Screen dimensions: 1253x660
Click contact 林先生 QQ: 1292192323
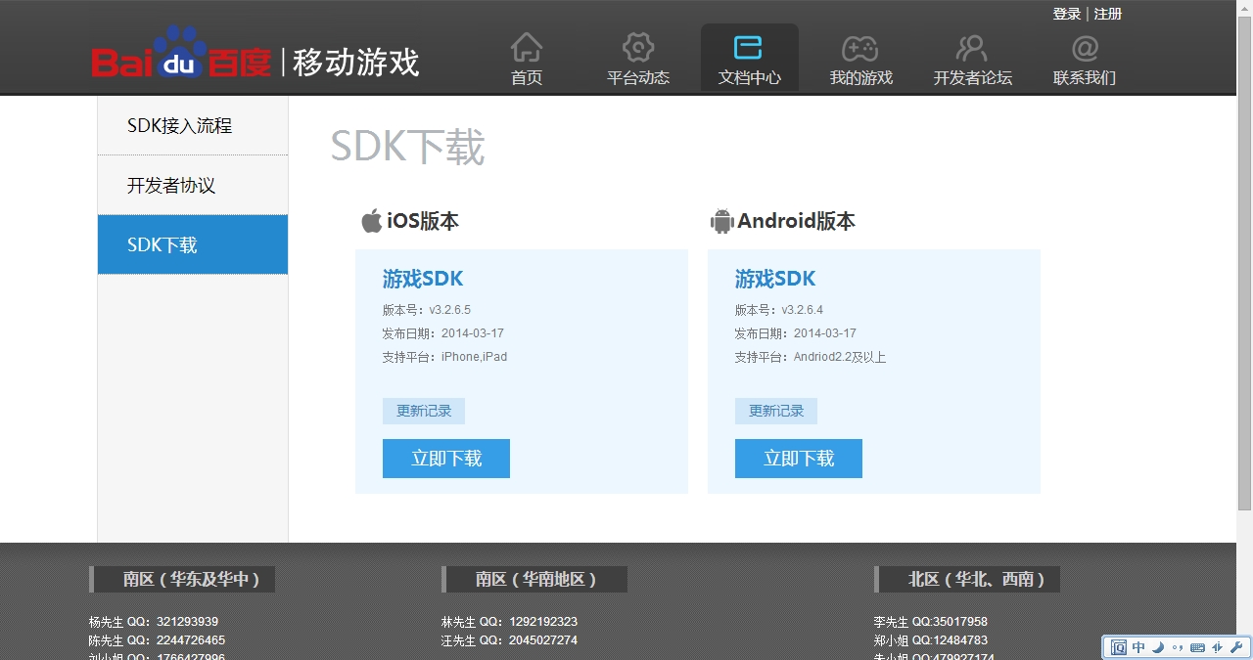pos(509,622)
